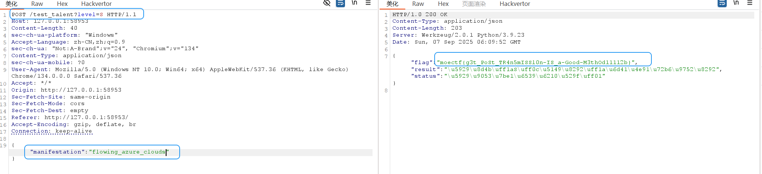Click the Sec-Fetch-Site: same-origin header
The image size is (762, 174).
(61, 97)
